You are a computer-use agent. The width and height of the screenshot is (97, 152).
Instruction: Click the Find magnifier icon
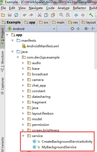pos(61,15)
